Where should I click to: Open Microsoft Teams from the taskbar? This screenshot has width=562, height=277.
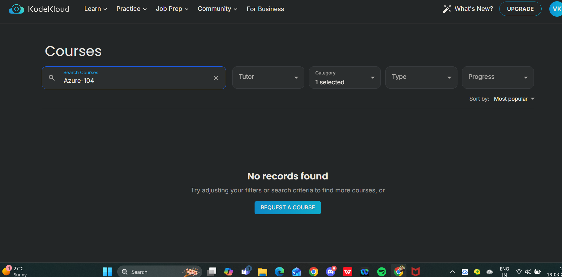click(x=246, y=271)
